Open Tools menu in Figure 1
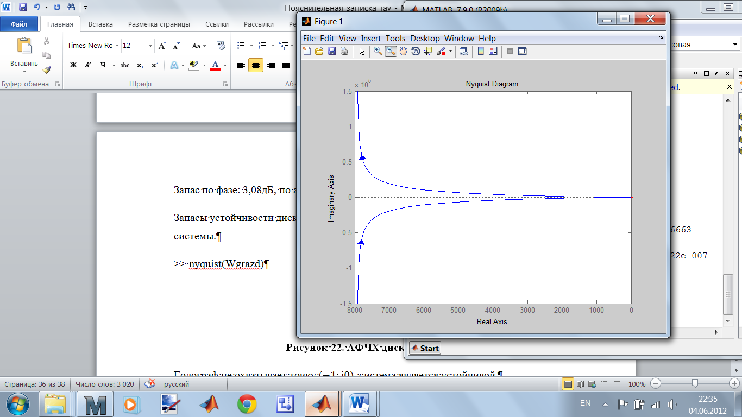Image resolution: width=742 pixels, height=417 pixels. pos(395,39)
